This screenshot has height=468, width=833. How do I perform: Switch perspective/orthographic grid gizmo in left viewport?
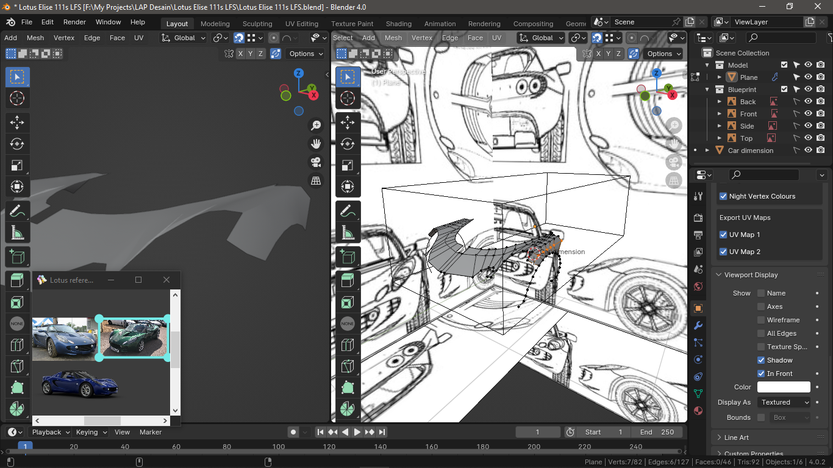point(316,180)
